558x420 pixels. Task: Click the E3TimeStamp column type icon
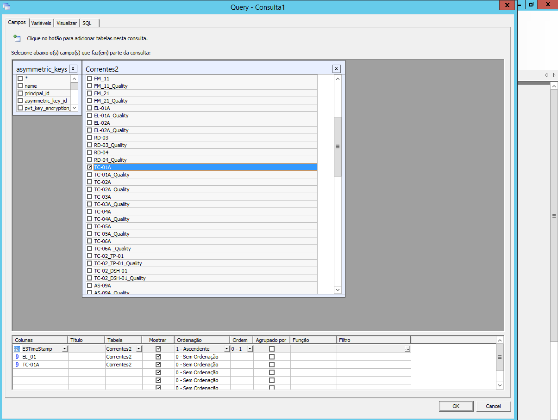[x=17, y=349]
